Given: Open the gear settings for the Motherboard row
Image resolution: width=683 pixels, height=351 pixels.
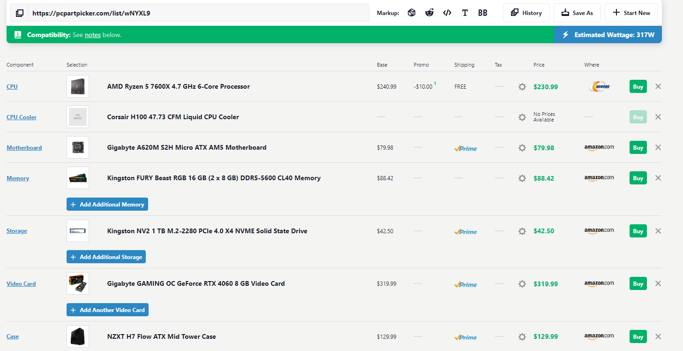Looking at the screenshot, I should pos(522,148).
